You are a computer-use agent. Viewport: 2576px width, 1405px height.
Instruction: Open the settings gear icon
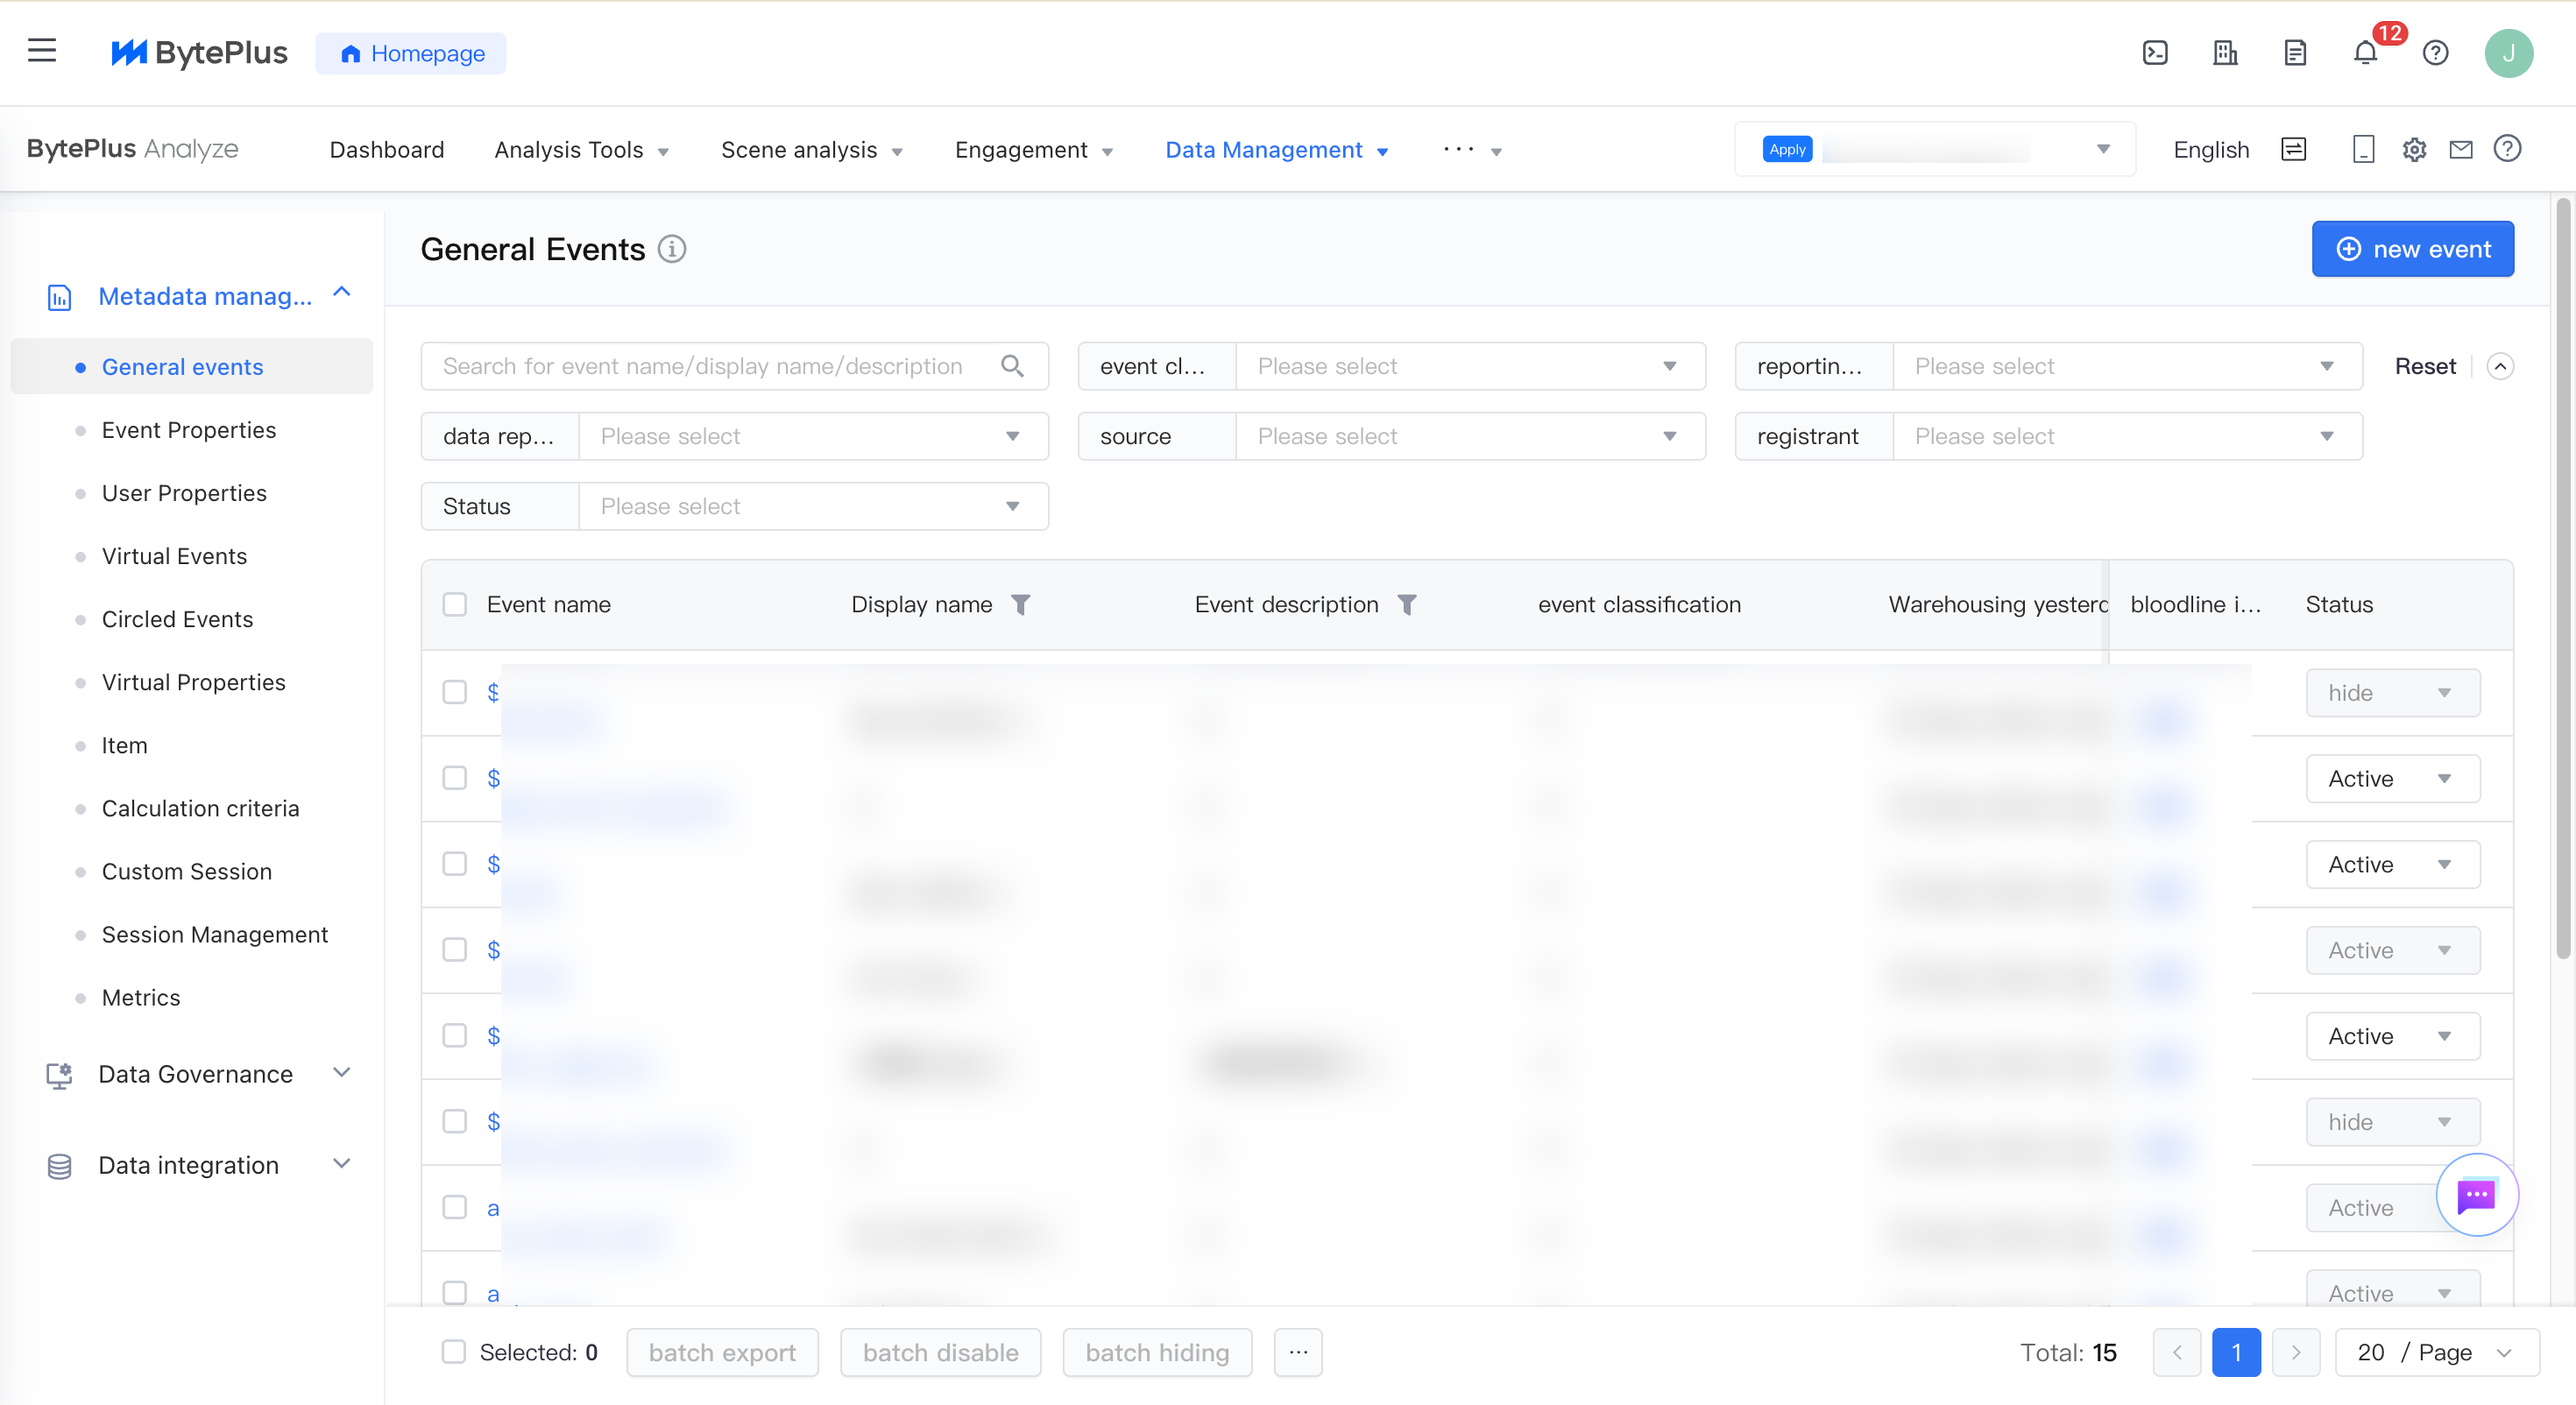coord(2414,150)
